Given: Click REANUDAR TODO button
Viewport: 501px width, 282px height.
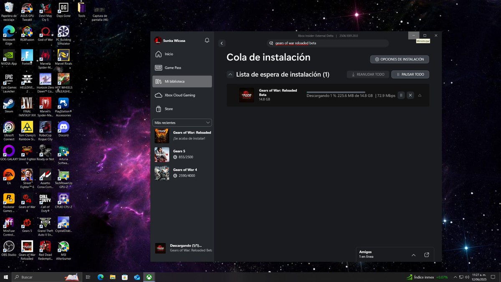Looking at the screenshot, I should coord(368,74).
